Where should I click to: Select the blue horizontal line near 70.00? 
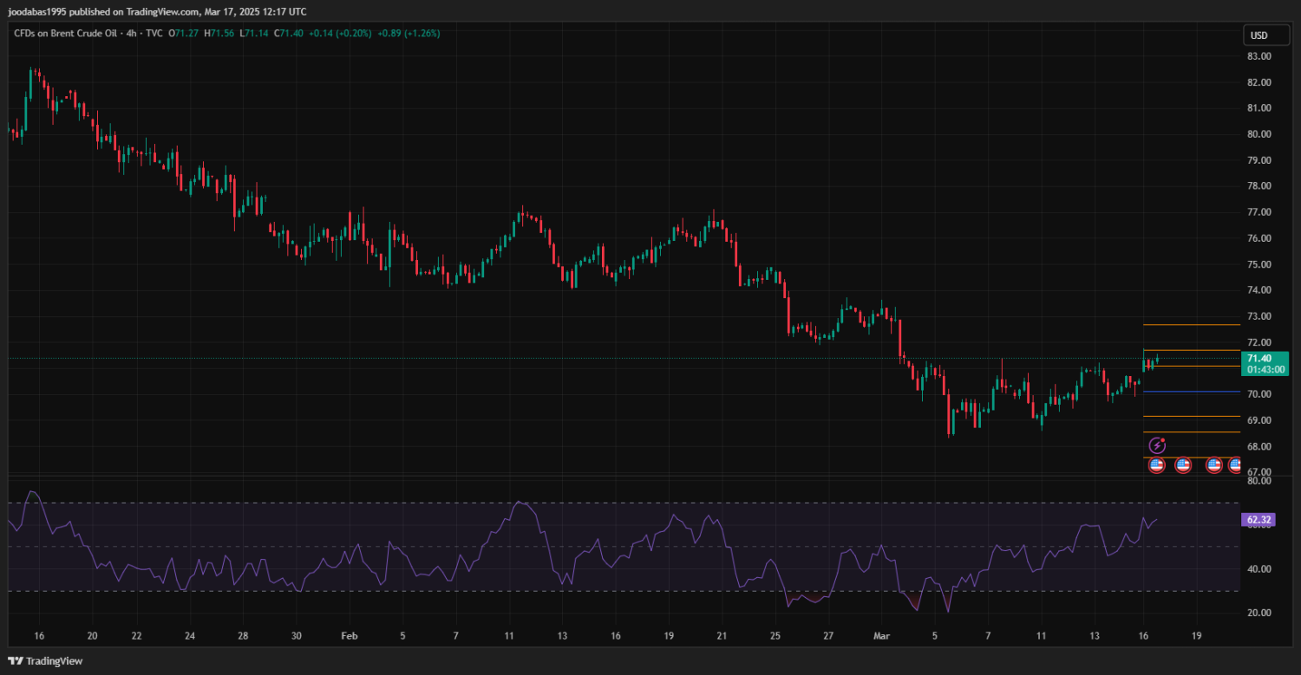(1190, 392)
